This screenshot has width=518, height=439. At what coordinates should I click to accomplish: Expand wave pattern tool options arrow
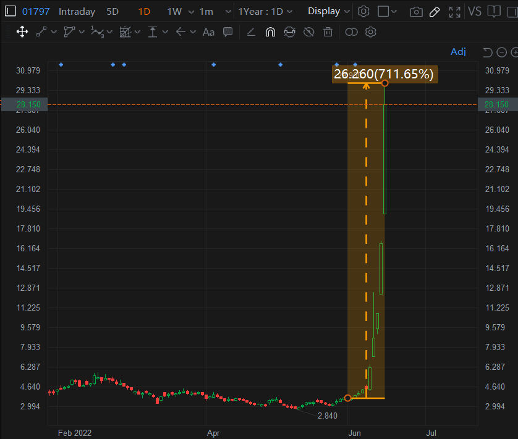109,32
